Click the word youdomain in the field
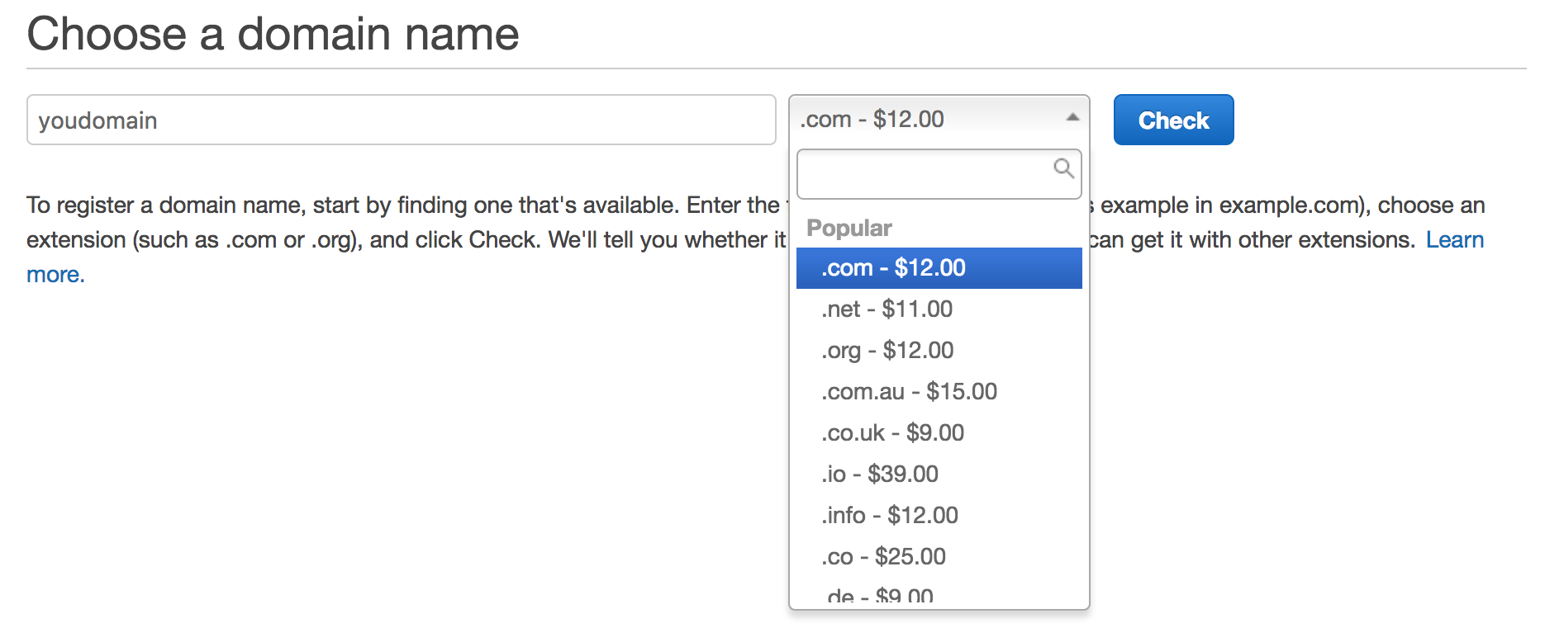 tap(97, 121)
